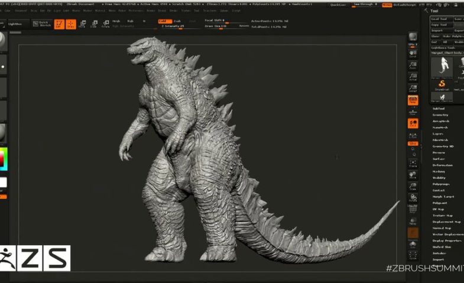
Task: Select the right shelf Move view icon
Action: [x=413, y=175]
